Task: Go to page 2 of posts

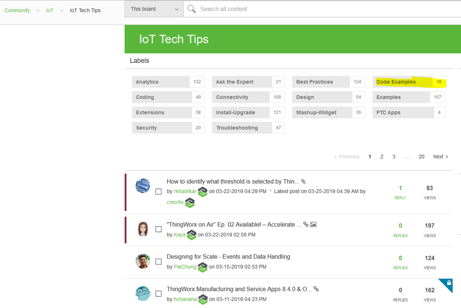Action: pos(382,157)
